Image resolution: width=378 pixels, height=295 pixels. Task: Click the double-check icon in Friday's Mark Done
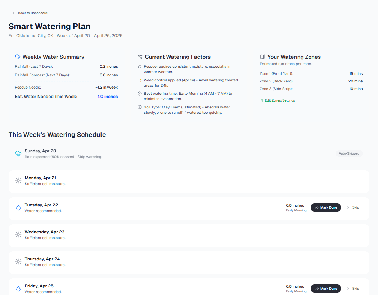pos(317,289)
